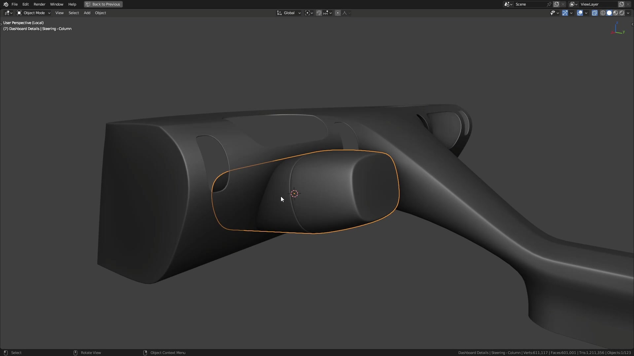Toggle viewport gizmos display
634x356 pixels.
point(565,13)
